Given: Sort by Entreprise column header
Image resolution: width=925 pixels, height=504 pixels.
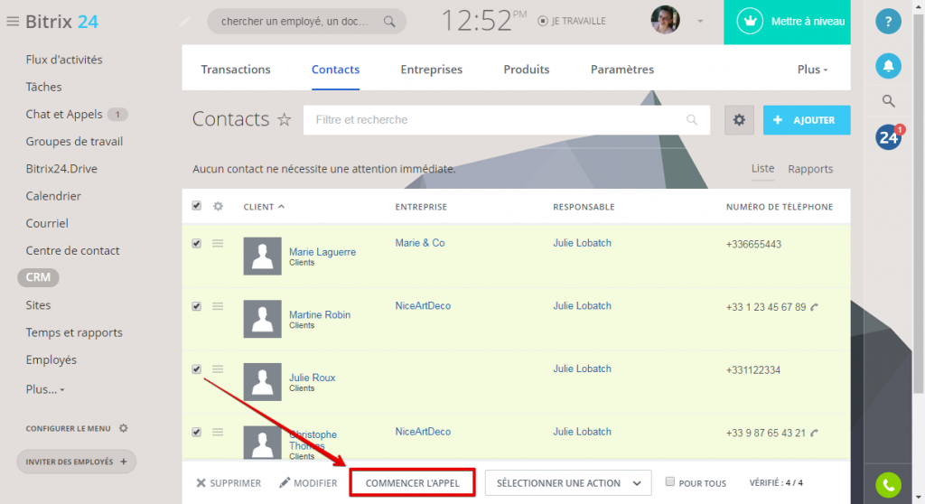Looking at the screenshot, I should pos(421,207).
